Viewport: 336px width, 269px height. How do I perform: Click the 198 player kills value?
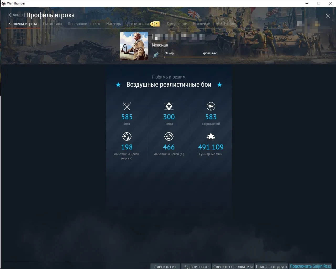[127, 147]
